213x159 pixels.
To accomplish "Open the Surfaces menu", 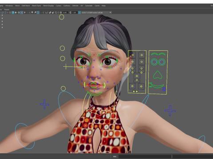I will click(67, 6).
